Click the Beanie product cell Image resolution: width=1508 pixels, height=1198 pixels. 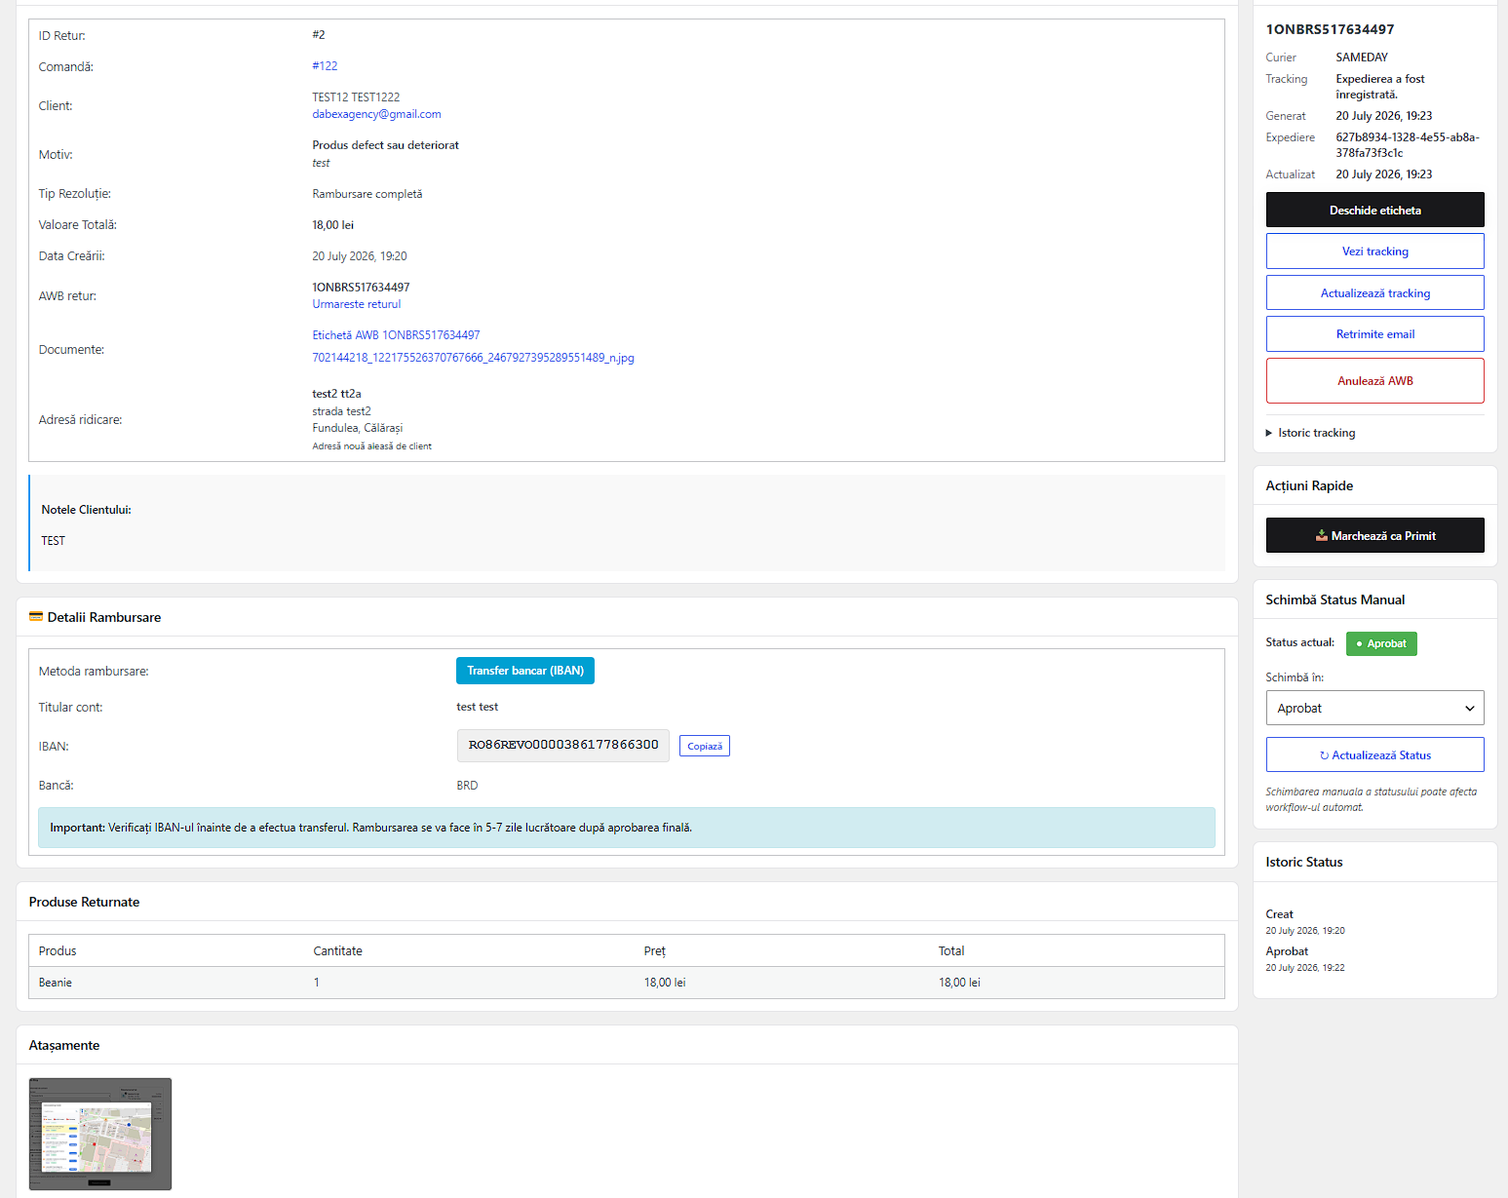56,983
